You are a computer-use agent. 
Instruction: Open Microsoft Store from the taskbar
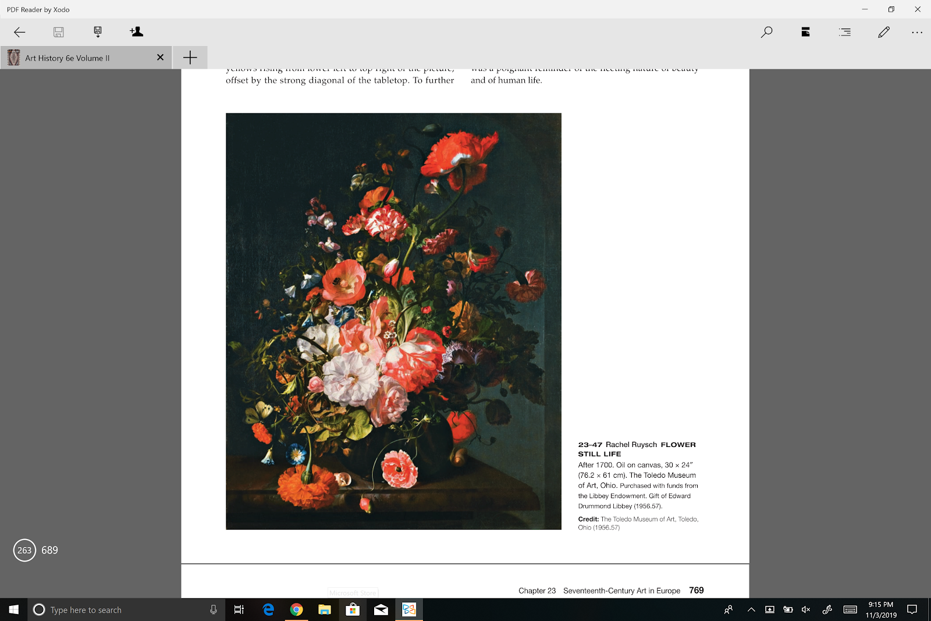click(353, 609)
